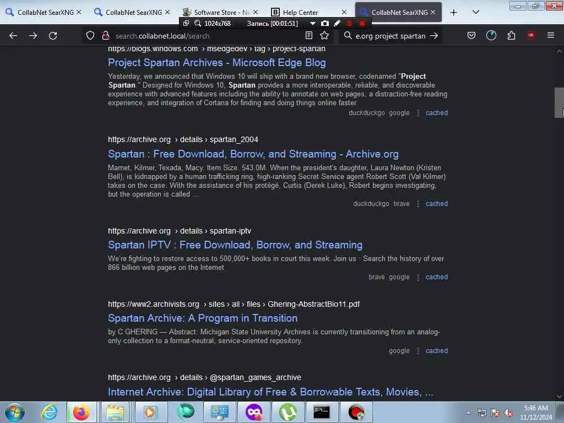Bookmark this page with the star

tap(324, 36)
